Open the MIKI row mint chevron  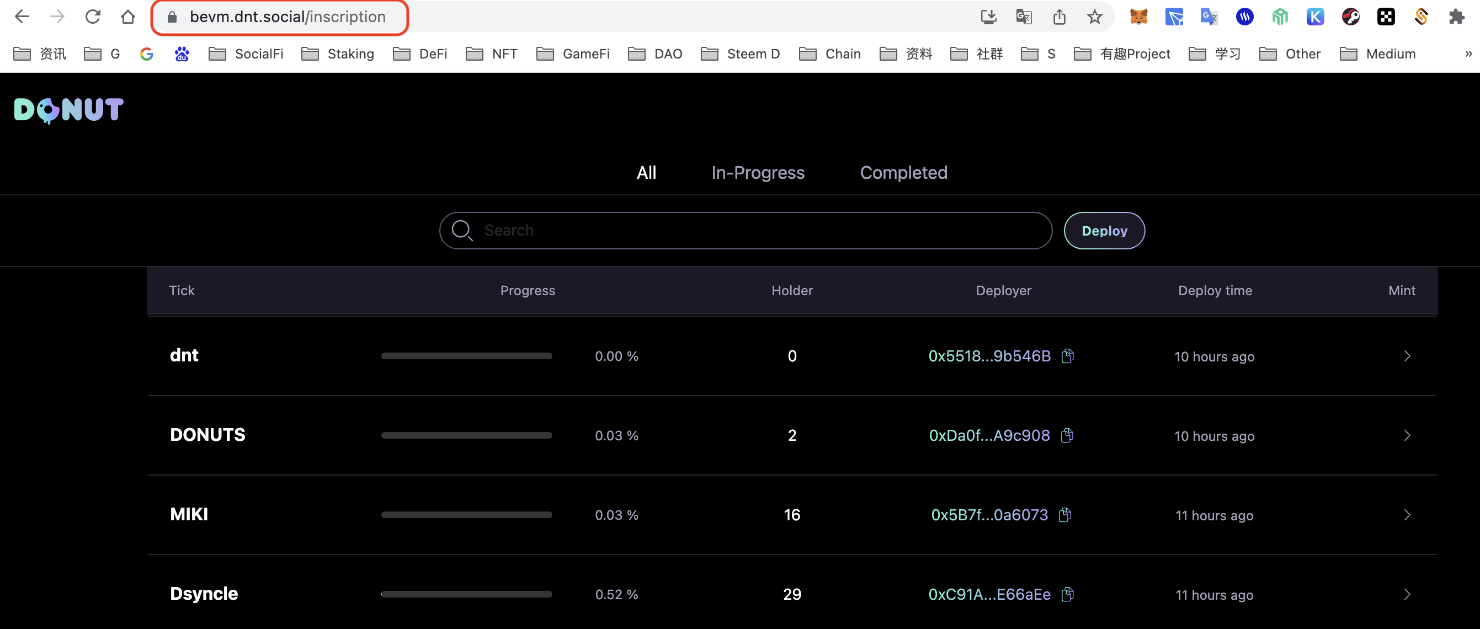pyautogui.click(x=1407, y=515)
